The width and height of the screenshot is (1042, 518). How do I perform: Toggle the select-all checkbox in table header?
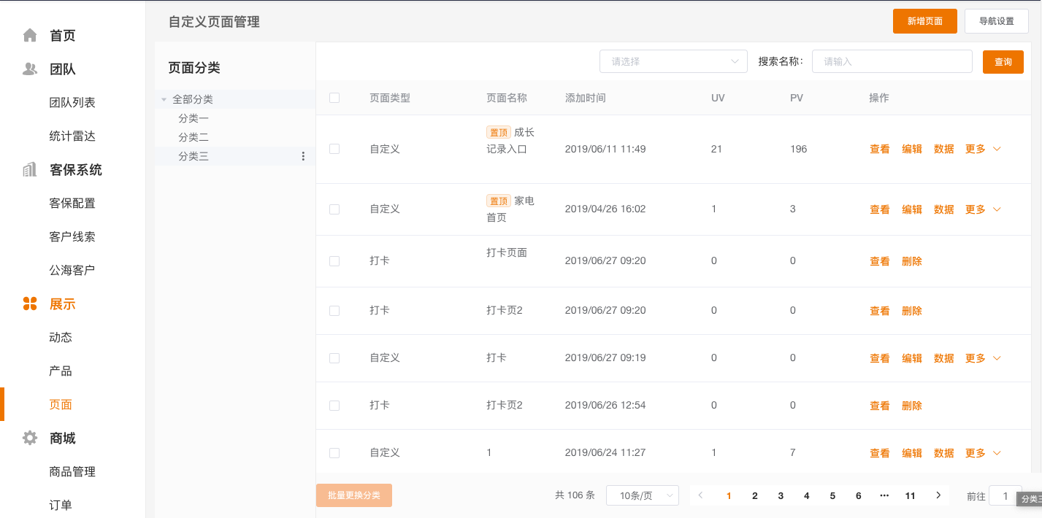pyautogui.click(x=334, y=98)
